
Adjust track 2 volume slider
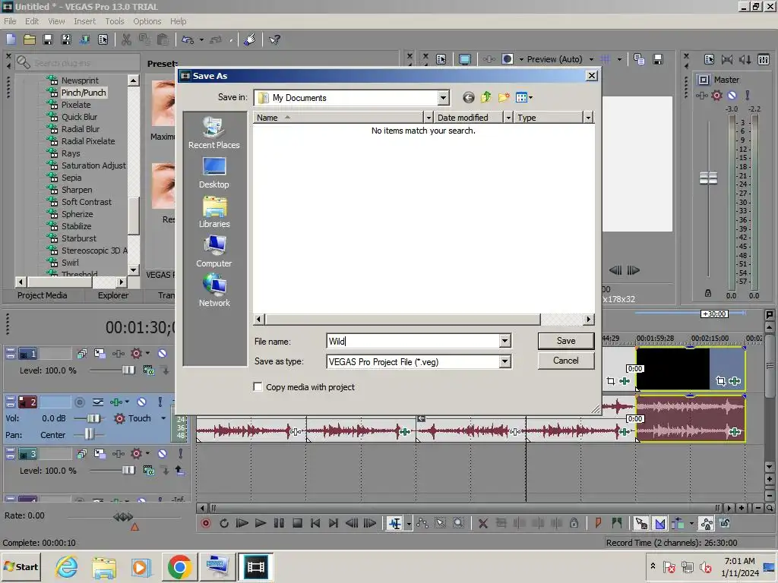pos(93,418)
